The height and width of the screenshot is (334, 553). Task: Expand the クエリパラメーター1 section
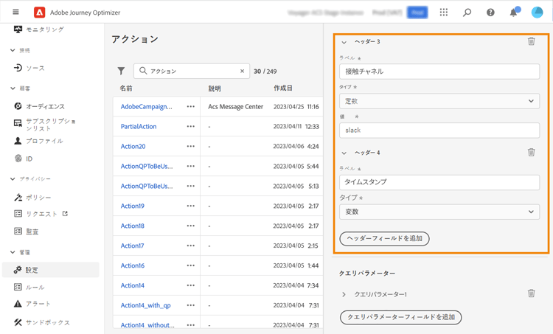point(344,294)
